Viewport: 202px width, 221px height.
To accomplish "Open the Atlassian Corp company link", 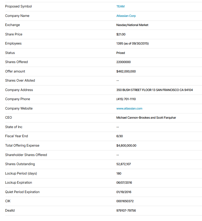I will click(126, 16).
